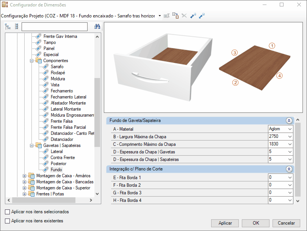Select the Painel tree item
307x231 pixels.
coord(49,48)
